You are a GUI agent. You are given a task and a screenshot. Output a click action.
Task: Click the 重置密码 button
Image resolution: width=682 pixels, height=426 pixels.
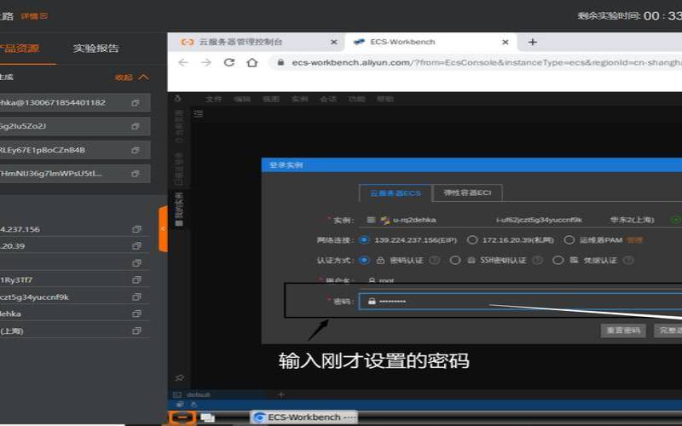click(x=623, y=331)
